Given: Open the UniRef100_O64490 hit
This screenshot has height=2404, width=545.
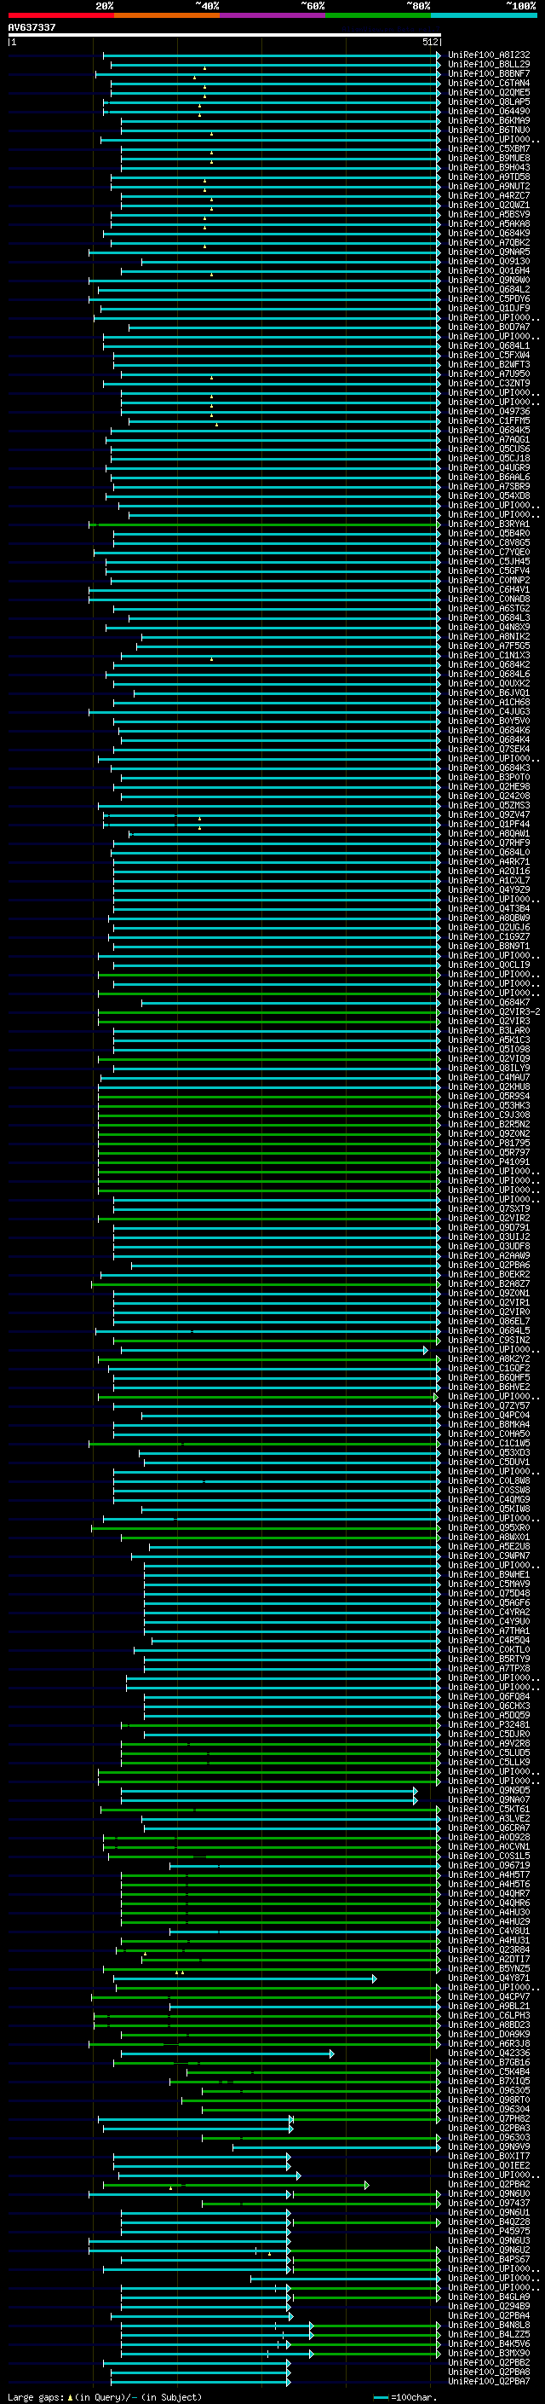Looking at the screenshot, I should point(489,111).
